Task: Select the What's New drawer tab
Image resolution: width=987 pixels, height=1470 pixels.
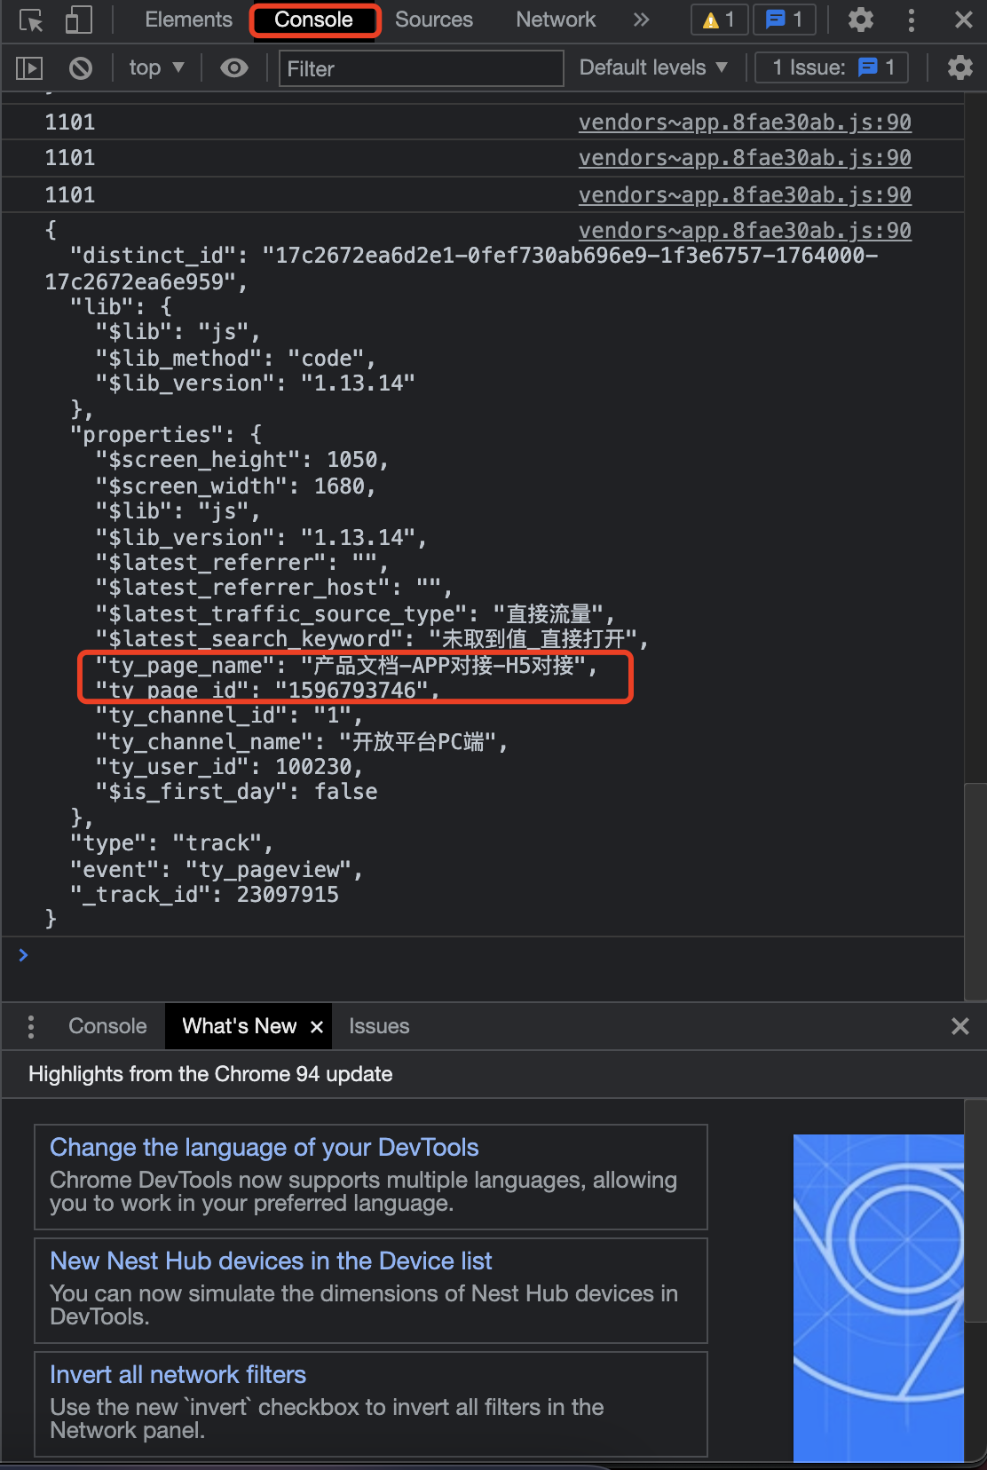Action: (x=239, y=1026)
